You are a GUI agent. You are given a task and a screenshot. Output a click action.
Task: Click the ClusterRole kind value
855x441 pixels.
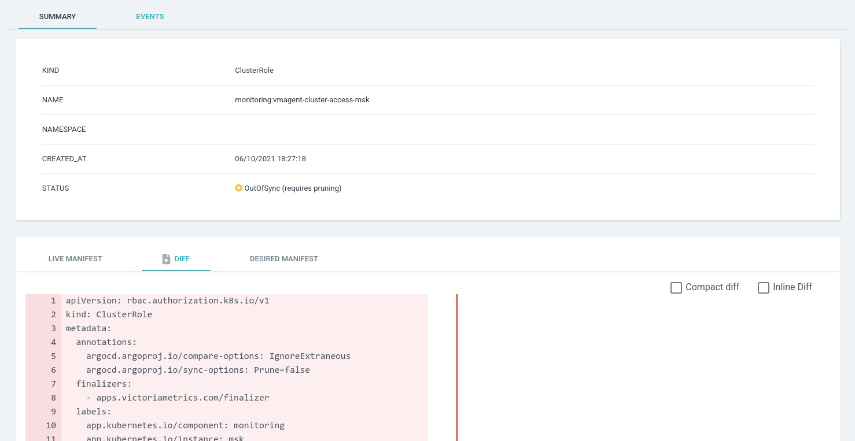click(x=254, y=70)
